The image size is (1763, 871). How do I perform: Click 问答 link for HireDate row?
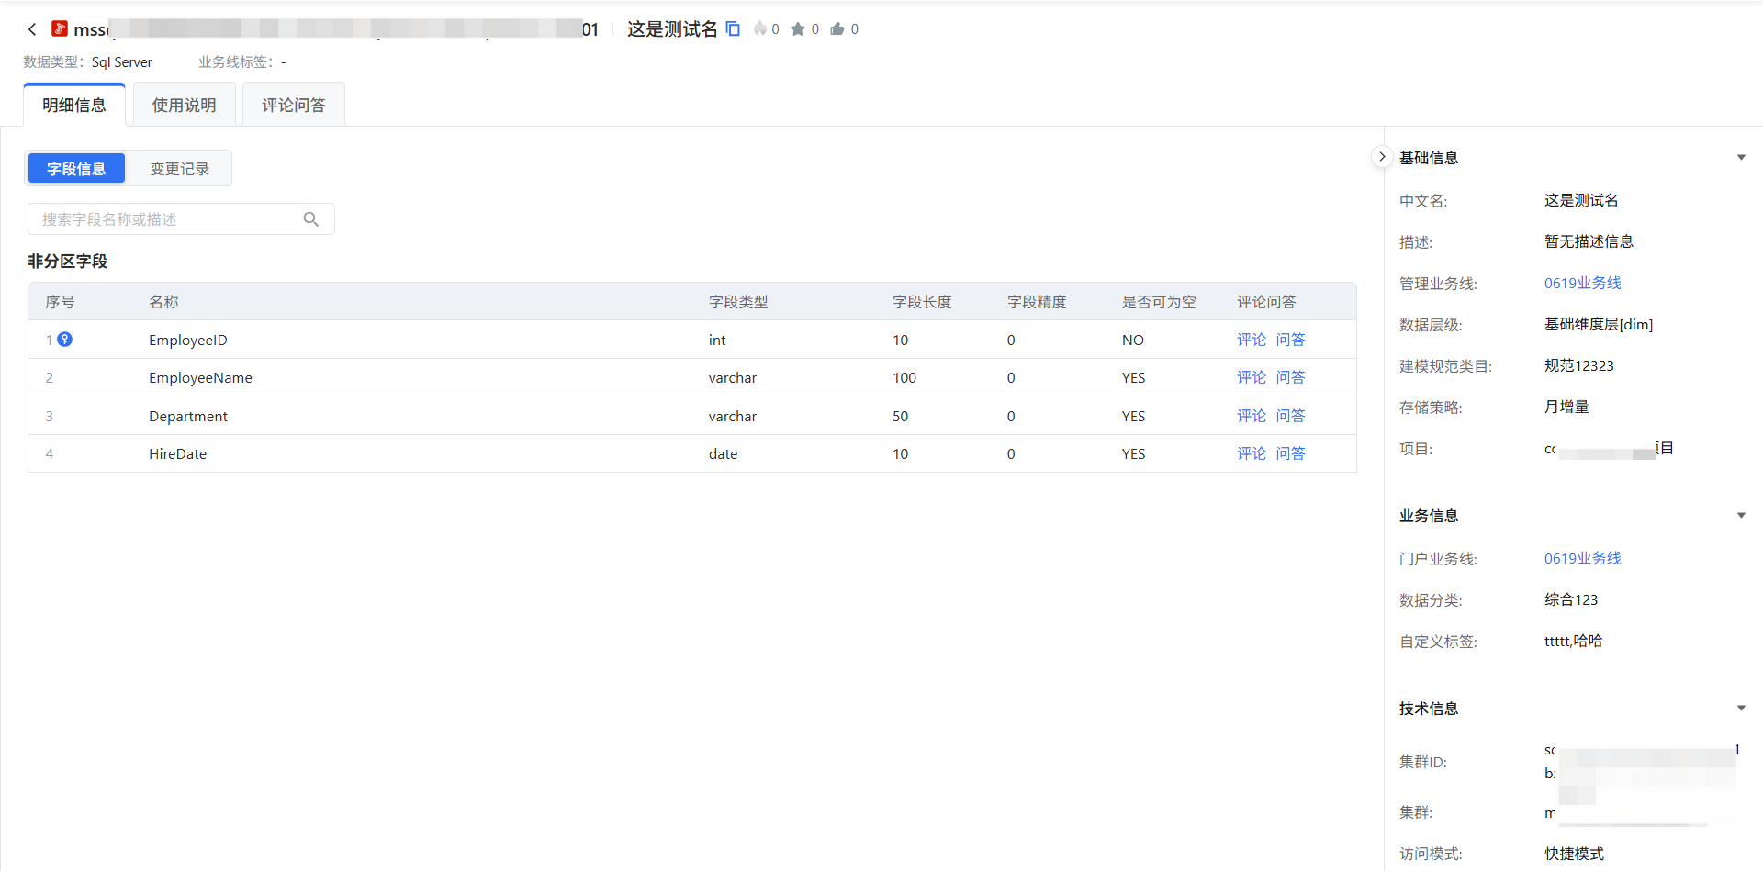[1290, 453]
